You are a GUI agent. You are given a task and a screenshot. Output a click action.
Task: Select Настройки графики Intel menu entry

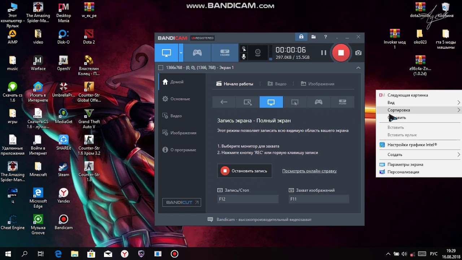(419, 145)
